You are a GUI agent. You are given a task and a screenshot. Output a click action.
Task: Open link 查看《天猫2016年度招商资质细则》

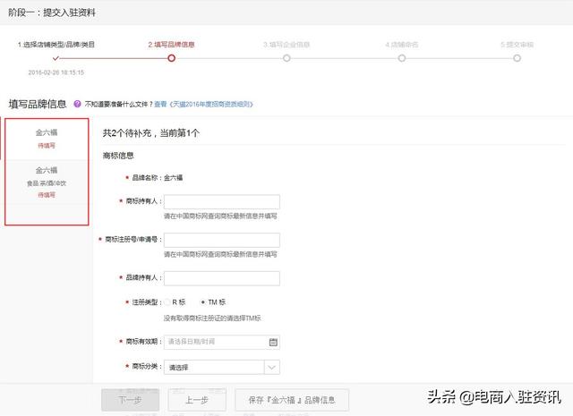[x=203, y=105]
